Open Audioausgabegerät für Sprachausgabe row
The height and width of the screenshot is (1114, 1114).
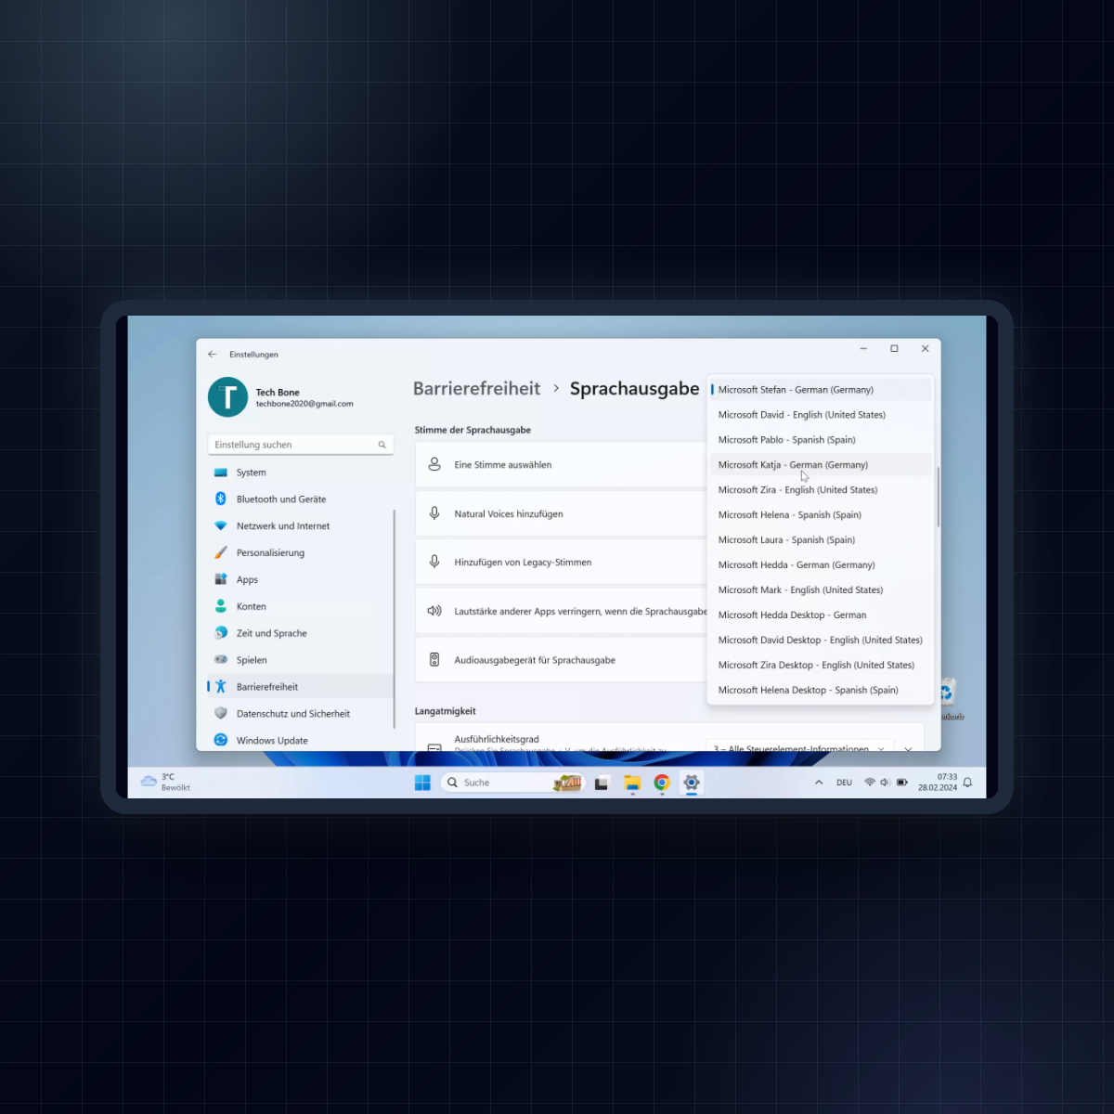coord(560,660)
